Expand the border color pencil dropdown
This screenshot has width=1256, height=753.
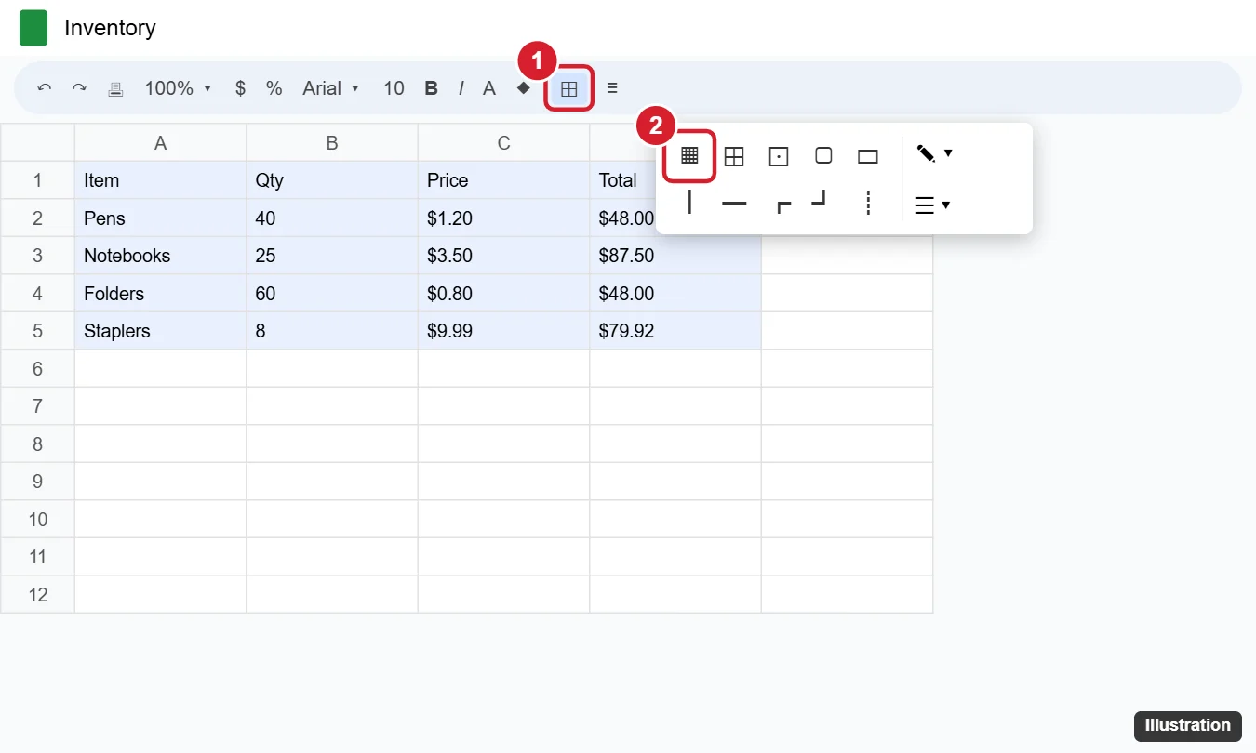coord(934,153)
